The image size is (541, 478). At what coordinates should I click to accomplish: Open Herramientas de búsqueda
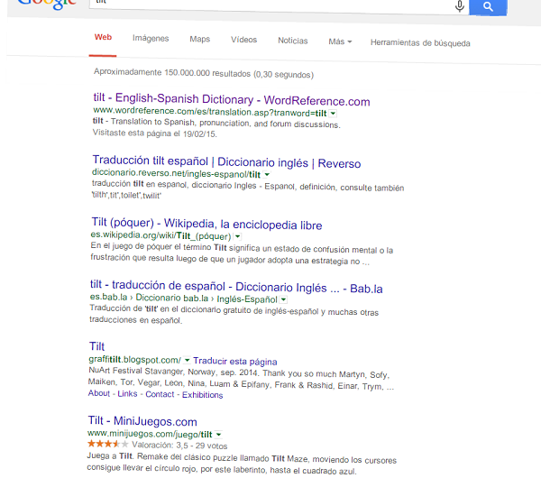click(x=420, y=42)
